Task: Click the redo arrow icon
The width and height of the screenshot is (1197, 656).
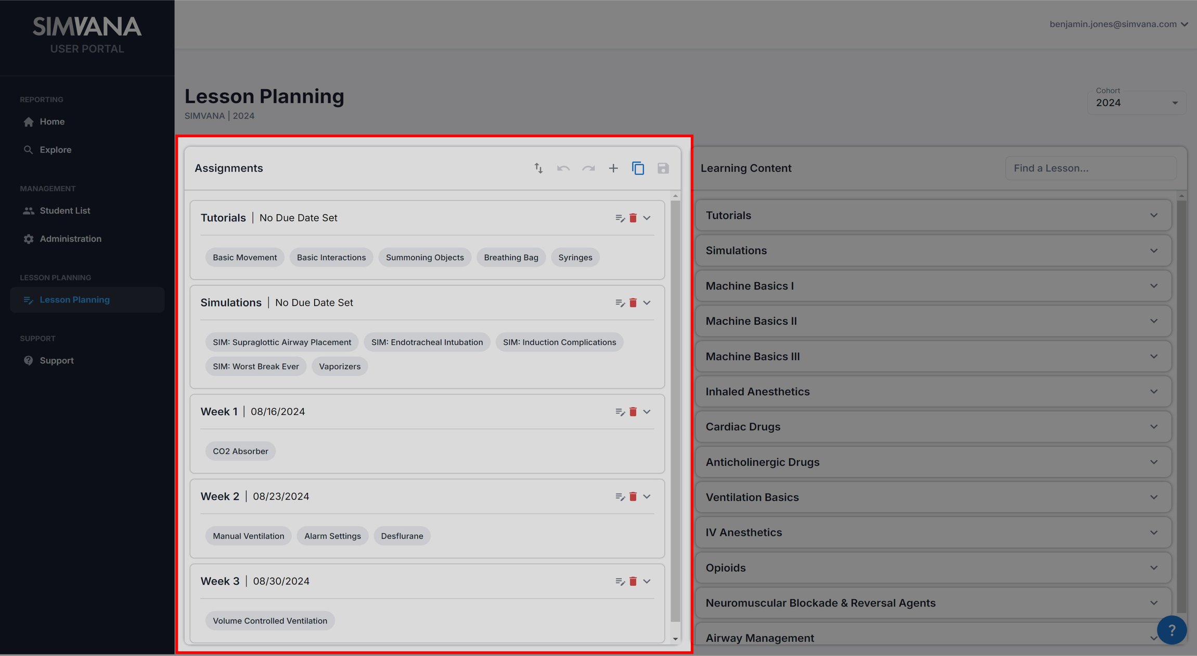Action: click(x=588, y=168)
